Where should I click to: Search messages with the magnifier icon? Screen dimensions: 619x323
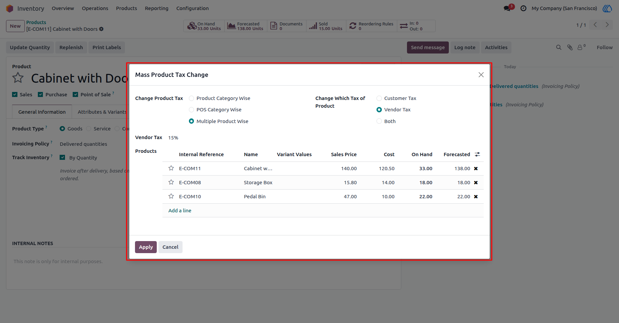point(559,47)
